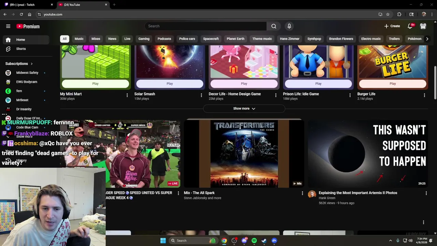Image resolution: width=437 pixels, height=246 pixels.
Task: Open Steam from the taskbar
Action: click(264, 241)
